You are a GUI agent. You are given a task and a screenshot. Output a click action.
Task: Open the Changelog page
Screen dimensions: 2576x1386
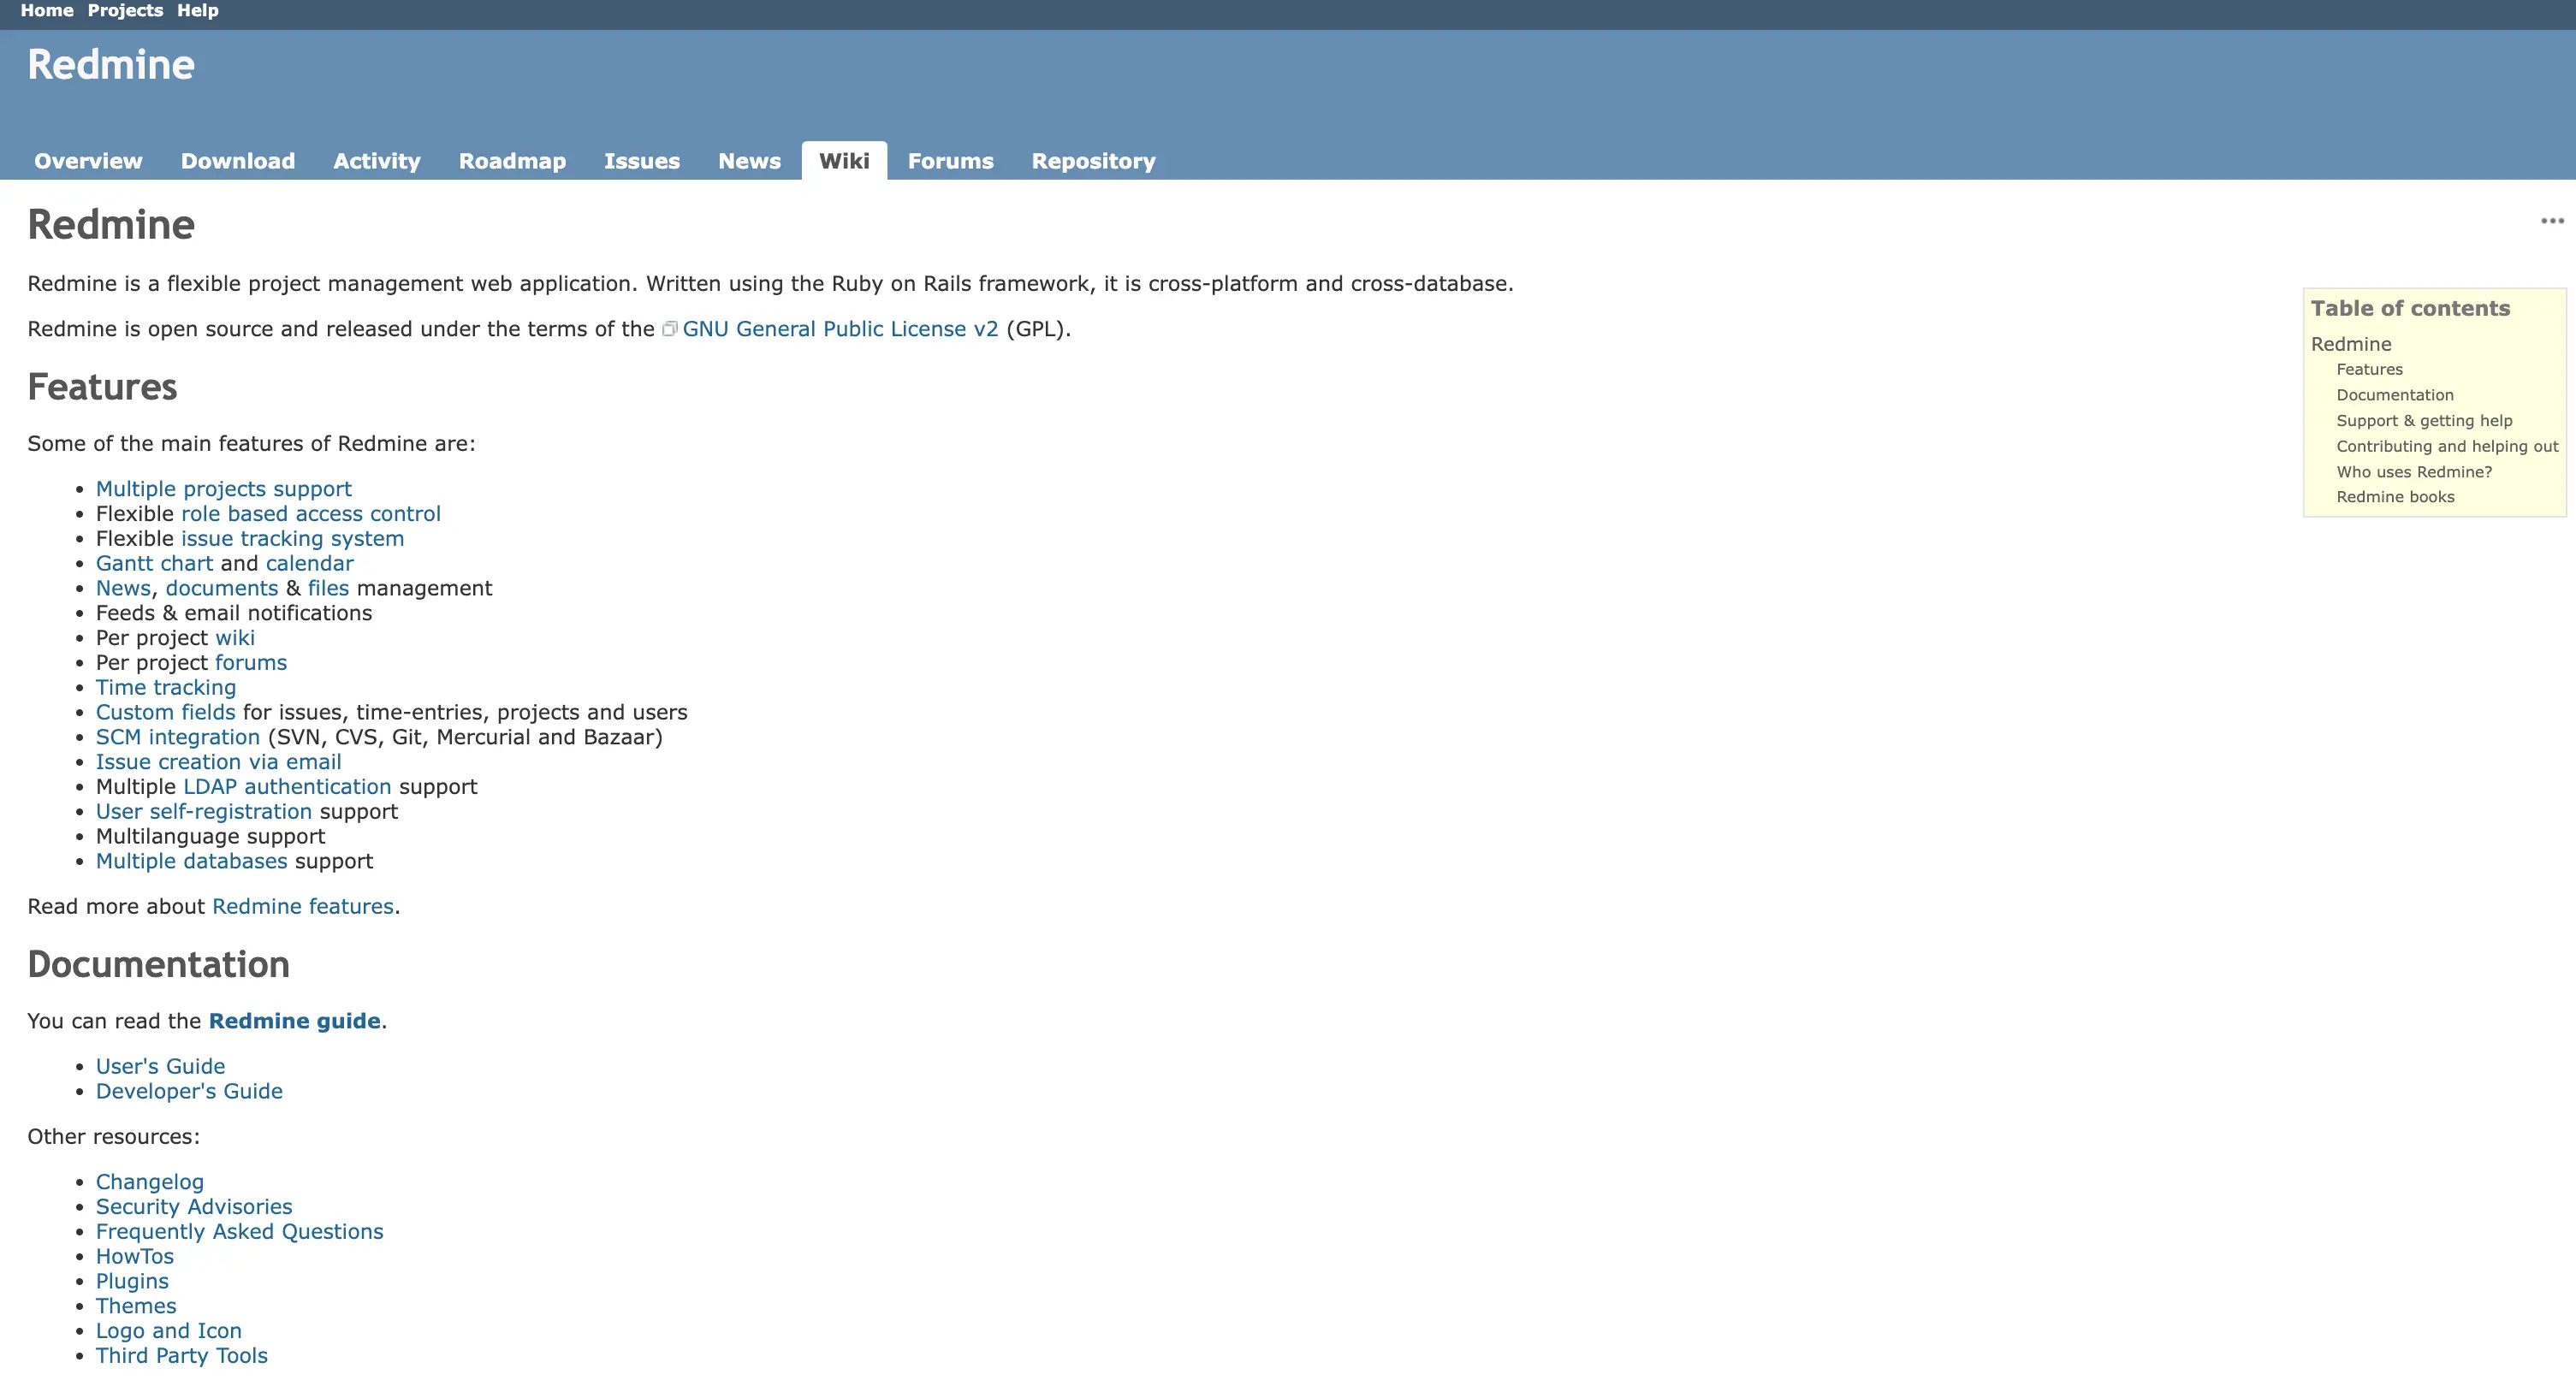pyautogui.click(x=149, y=1181)
